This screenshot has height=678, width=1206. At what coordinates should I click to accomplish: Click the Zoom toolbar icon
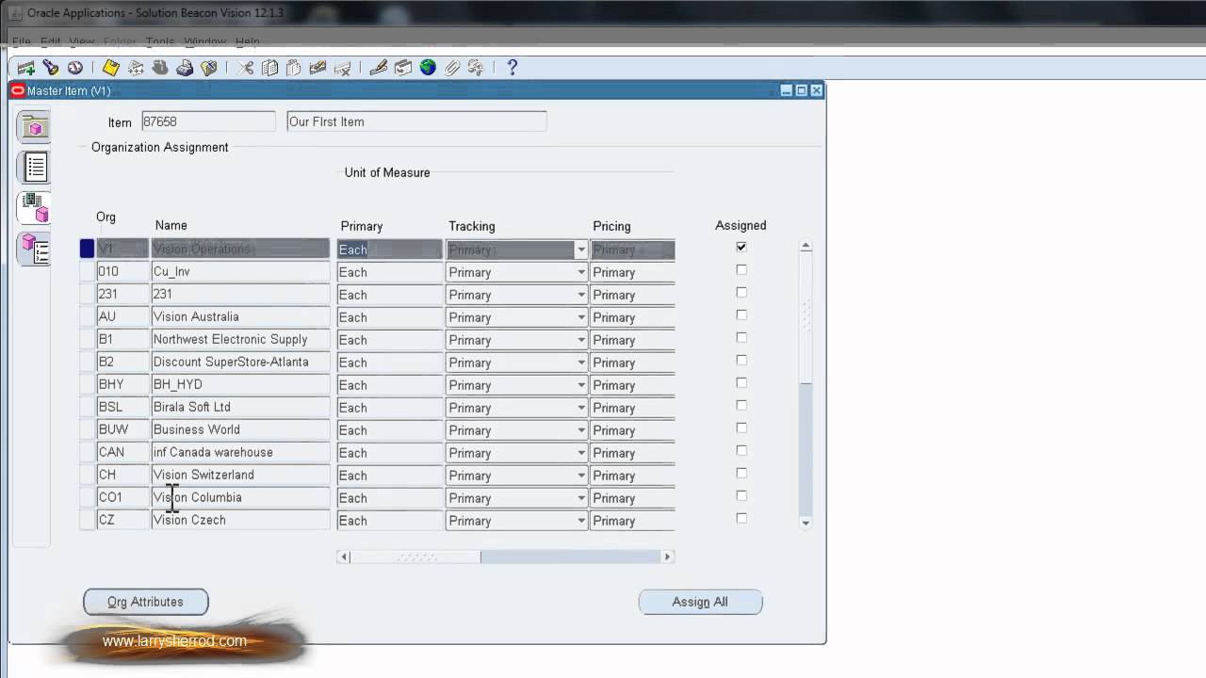point(403,68)
